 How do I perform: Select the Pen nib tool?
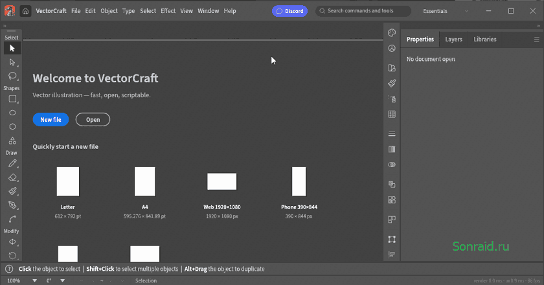pos(12,205)
